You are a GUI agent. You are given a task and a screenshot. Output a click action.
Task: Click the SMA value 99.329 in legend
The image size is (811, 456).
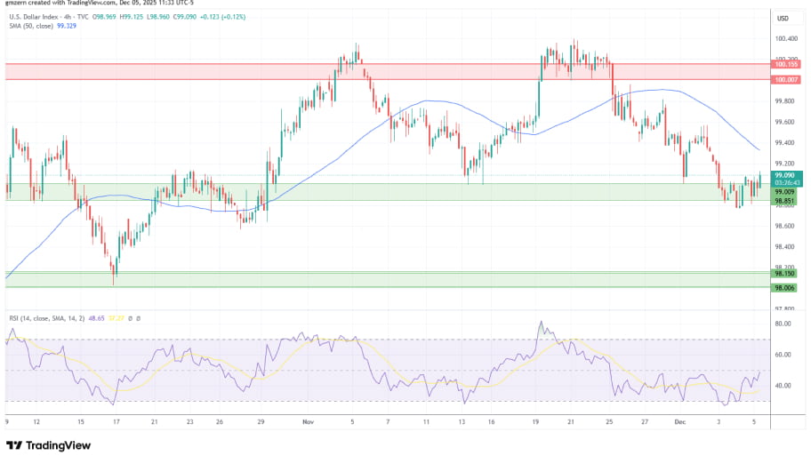click(67, 27)
